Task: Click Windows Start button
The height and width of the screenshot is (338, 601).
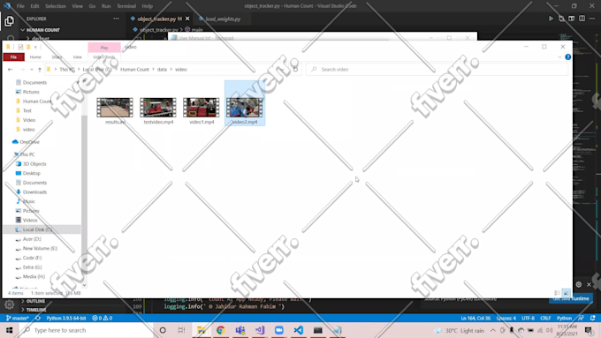Action: (9, 330)
